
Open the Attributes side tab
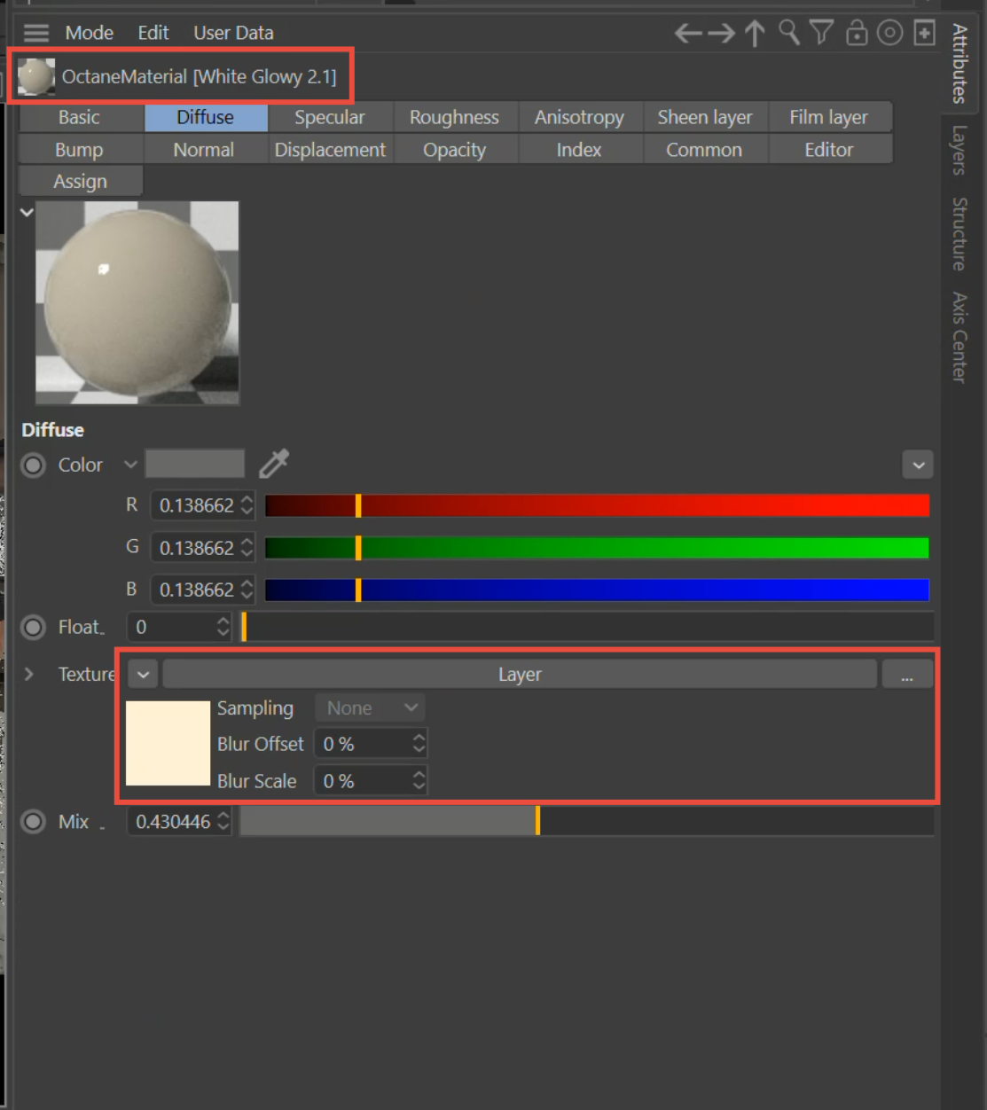[960, 64]
